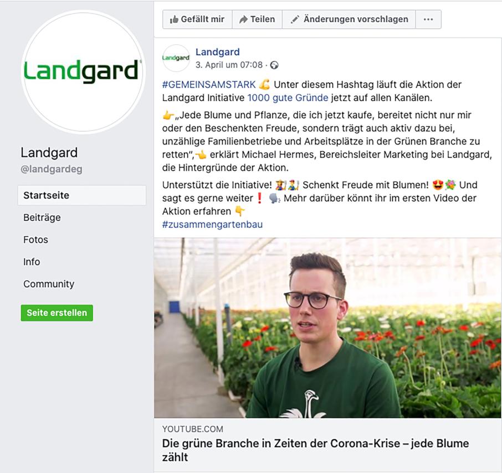Open the #zusammengartenbau hashtag

click(212, 225)
